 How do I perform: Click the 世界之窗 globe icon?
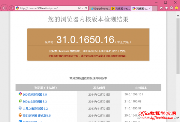tap(20, 108)
